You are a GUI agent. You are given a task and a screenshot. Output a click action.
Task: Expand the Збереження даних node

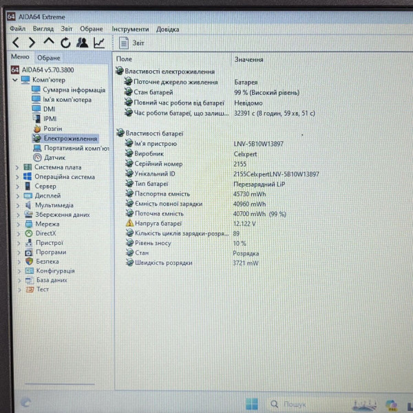click(x=19, y=215)
